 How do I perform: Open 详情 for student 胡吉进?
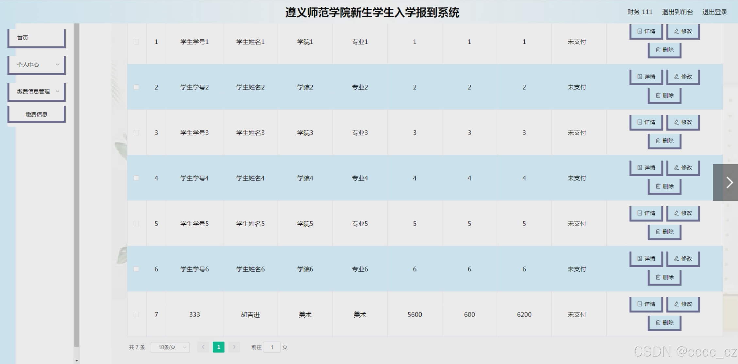click(x=646, y=304)
